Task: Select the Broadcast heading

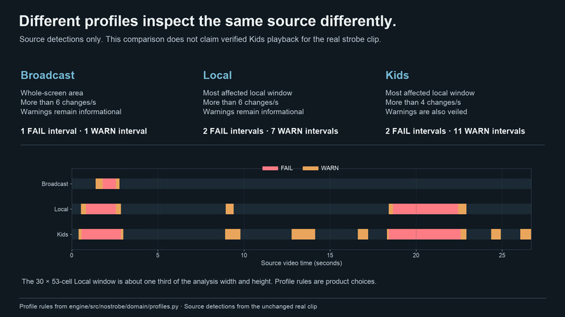Action: click(48, 75)
